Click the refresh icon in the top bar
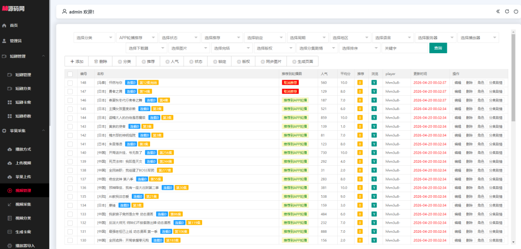Screen dimensions: 521x249 coord(507,12)
